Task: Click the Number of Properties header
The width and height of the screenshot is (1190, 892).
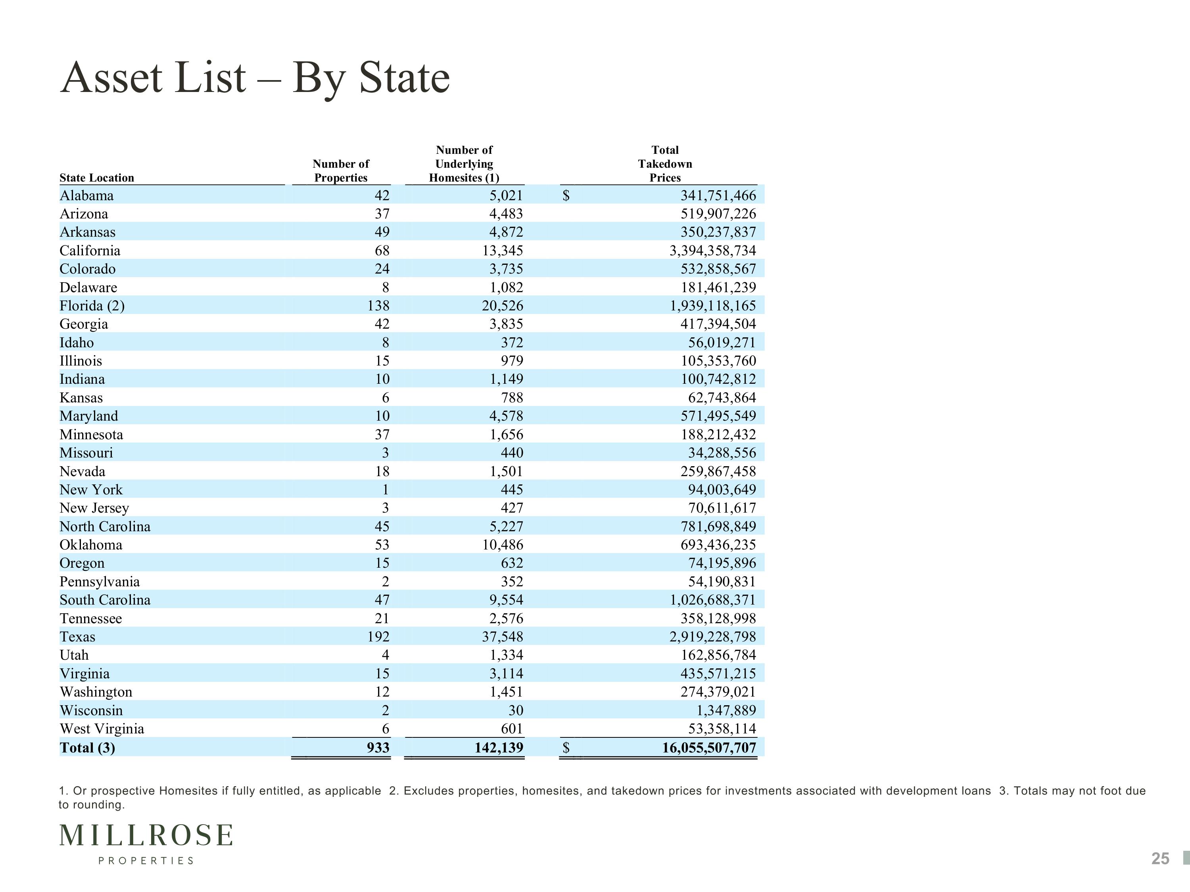Action: tap(341, 171)
